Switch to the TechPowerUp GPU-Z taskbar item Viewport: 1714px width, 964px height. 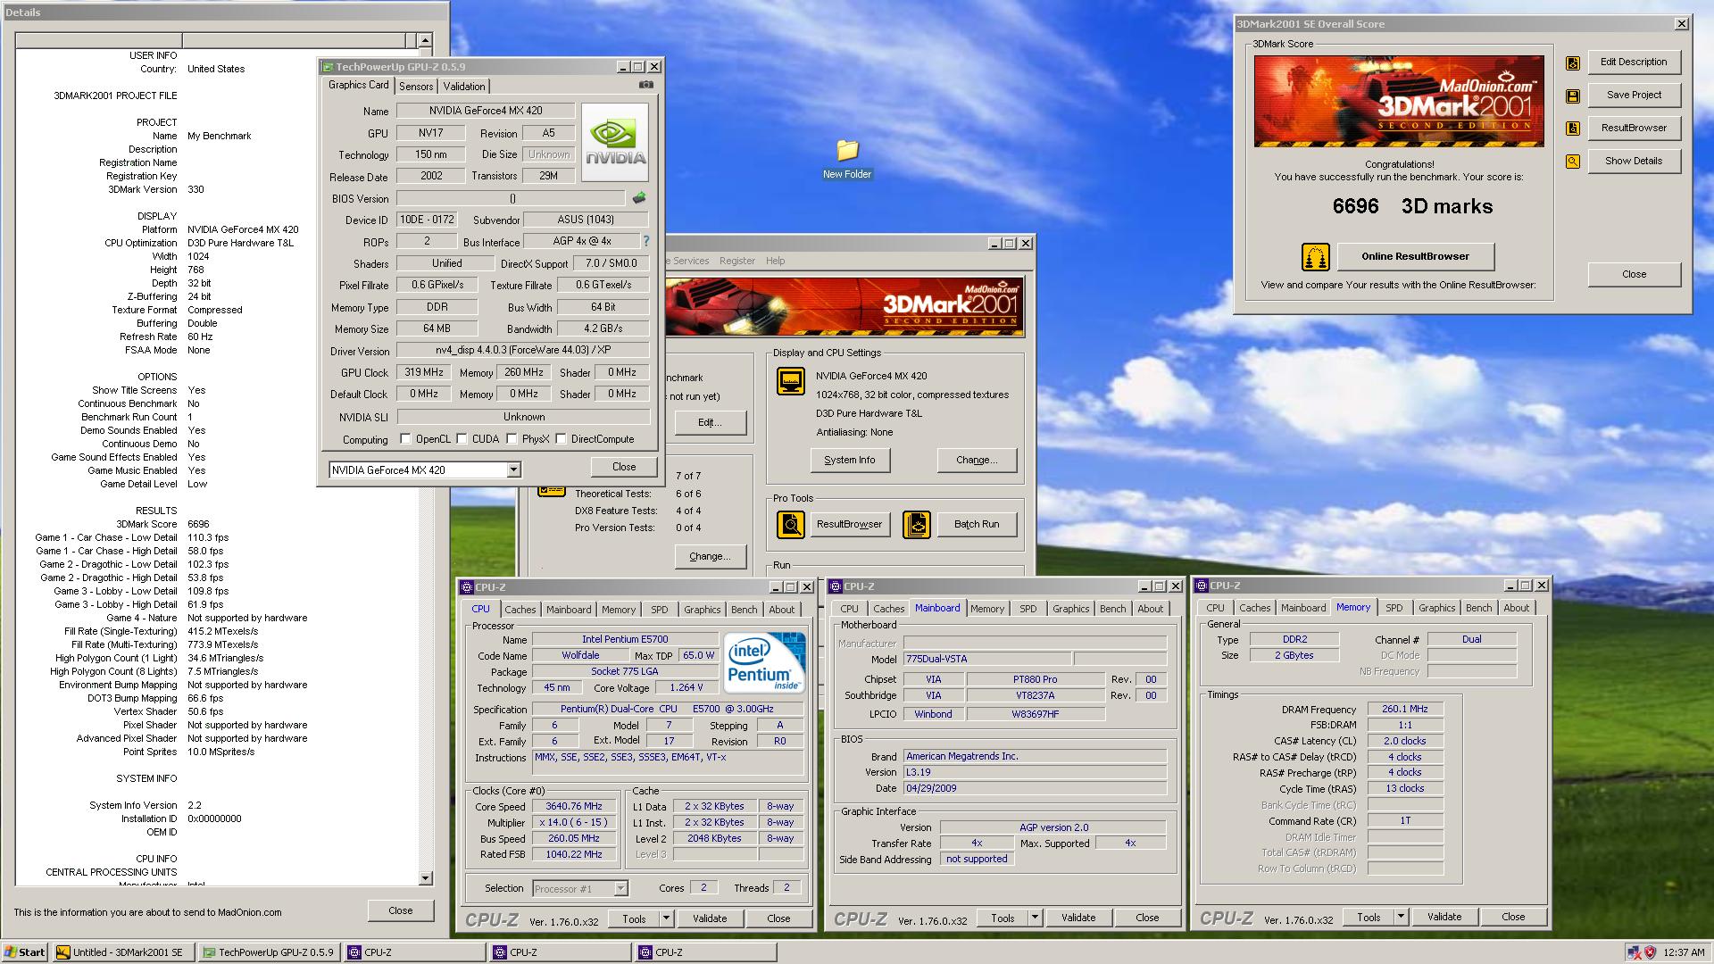coord(270,952)
